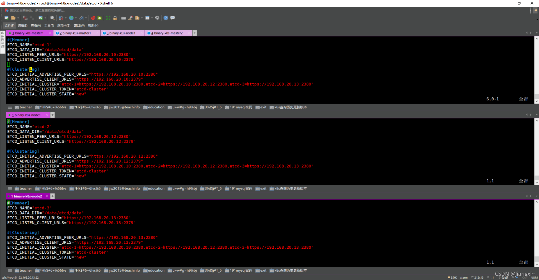The width and height of the screenshot is (539, 280).
Task: Click the Disconnect toolbar icon
Action: pos(25,18)
